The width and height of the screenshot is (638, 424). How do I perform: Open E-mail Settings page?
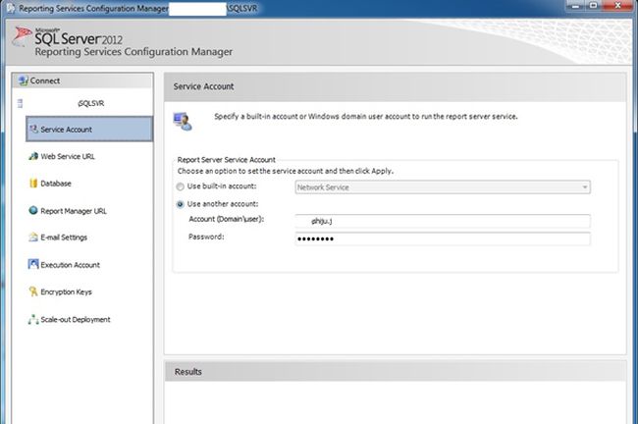coord(64,238)
